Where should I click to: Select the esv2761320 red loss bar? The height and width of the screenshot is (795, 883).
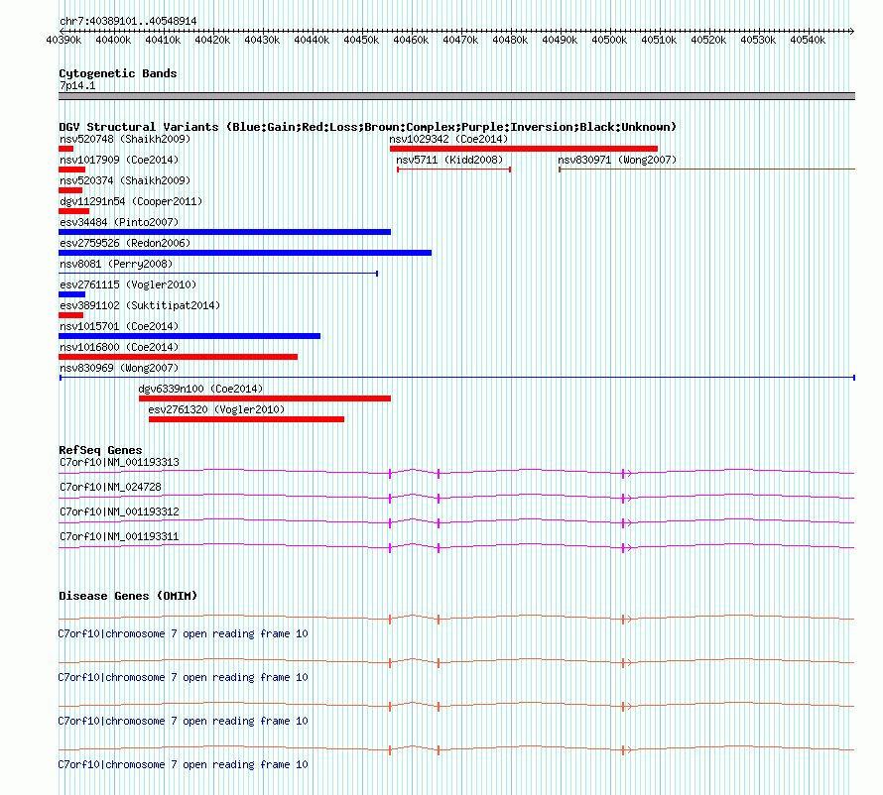[x=247, y=419]
